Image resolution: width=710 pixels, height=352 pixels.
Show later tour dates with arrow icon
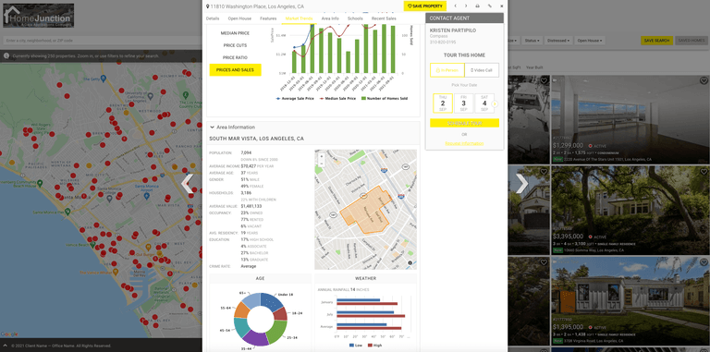(495, 103)
